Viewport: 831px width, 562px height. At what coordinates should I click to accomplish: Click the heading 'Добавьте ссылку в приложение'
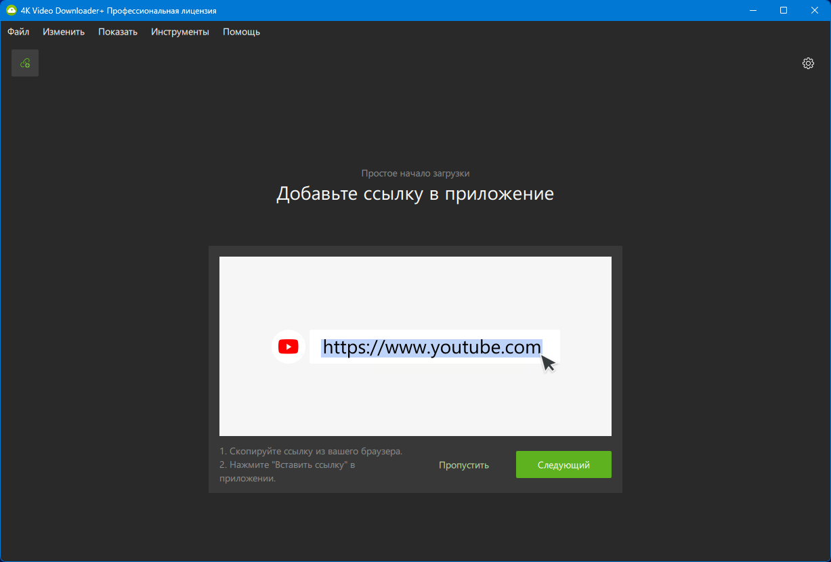(x=415, y=194)
